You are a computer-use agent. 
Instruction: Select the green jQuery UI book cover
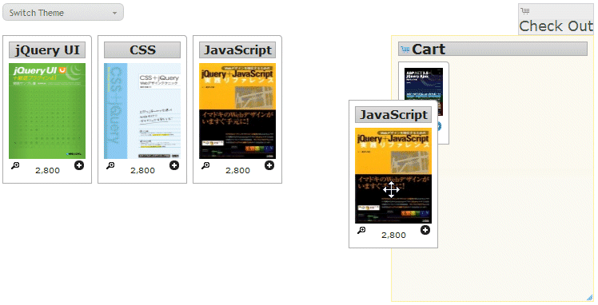click(x=47, y=111)
